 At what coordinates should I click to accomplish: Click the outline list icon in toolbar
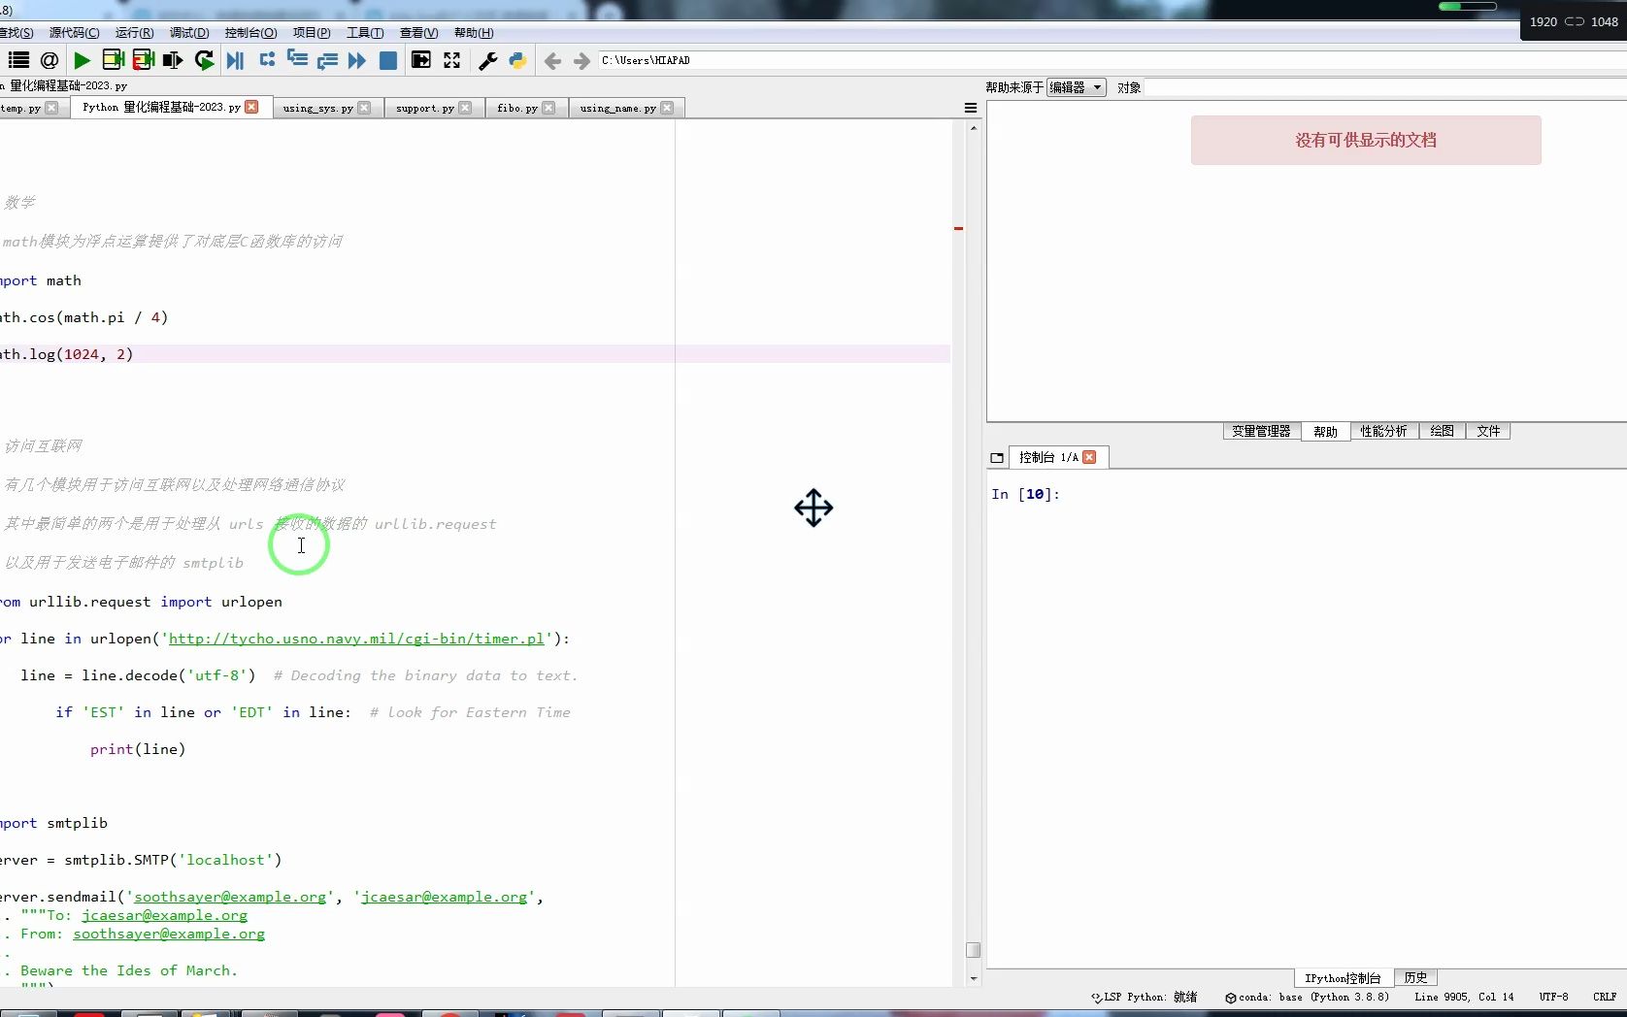pyautogui.click(x=18, y=60)
